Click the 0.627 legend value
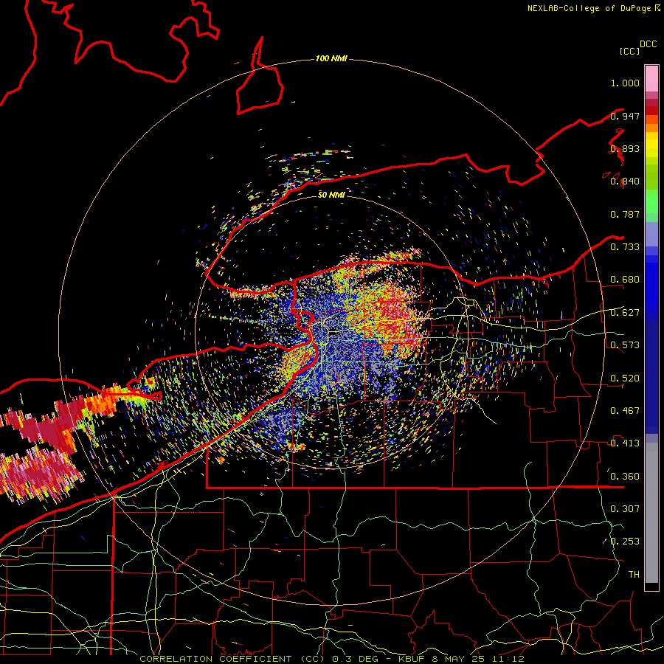 [x=625, y=313]
